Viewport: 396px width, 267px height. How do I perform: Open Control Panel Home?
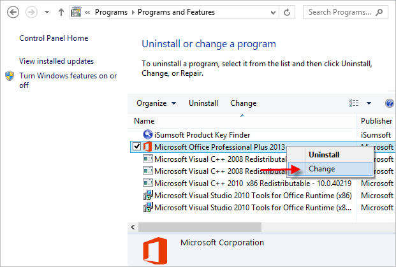(54, 38)
